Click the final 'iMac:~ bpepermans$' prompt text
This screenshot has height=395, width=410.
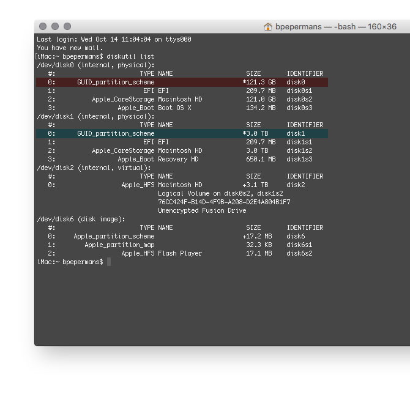coord(70,262)
